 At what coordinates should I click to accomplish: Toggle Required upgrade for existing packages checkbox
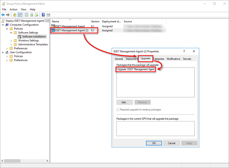click(118, 110)
